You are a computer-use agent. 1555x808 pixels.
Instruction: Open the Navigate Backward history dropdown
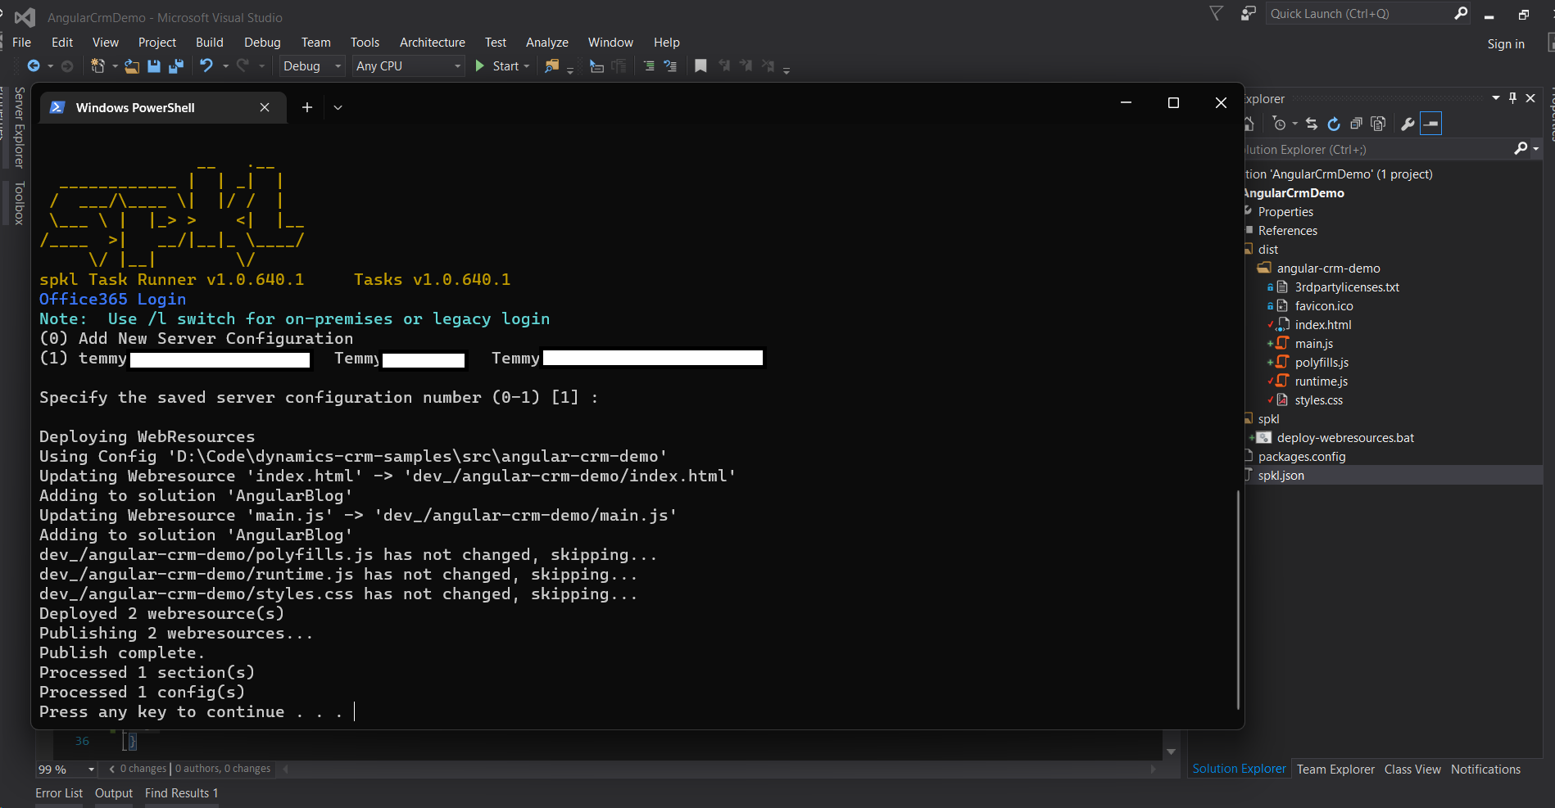(51, 66)
